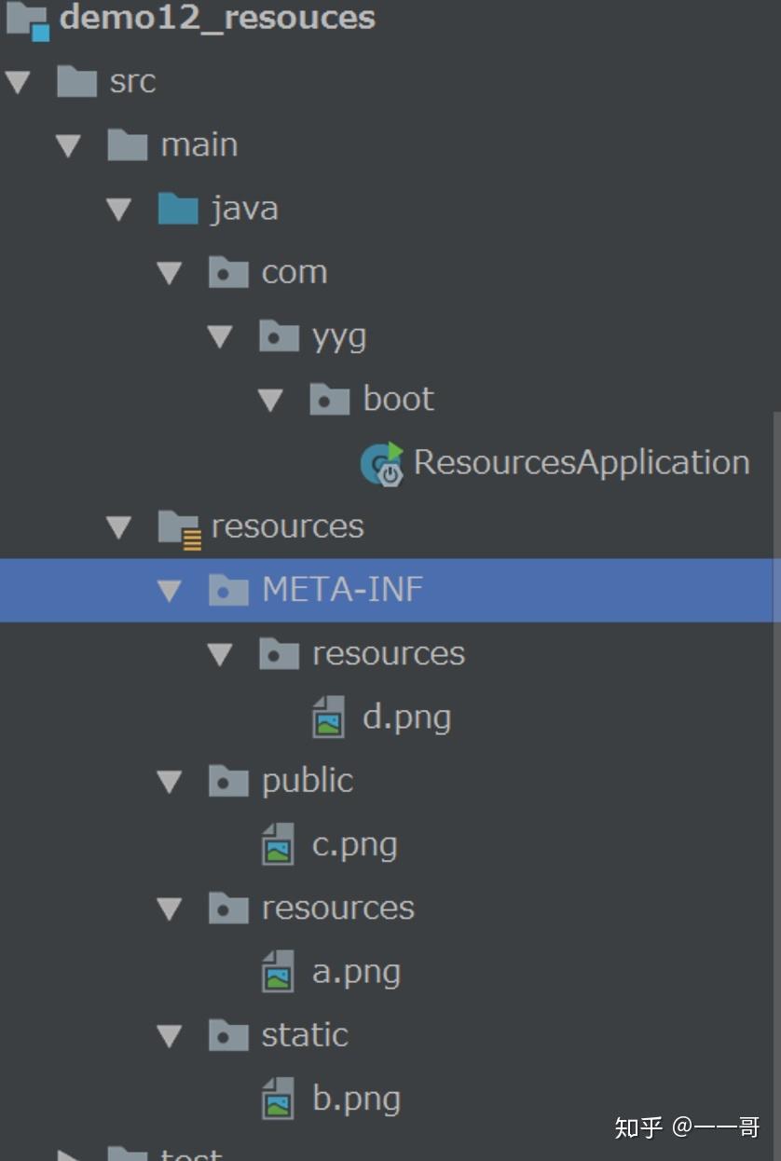Select the a.png image file icon
Viewport: 781px width, 1161px height.
click(276, 970)
